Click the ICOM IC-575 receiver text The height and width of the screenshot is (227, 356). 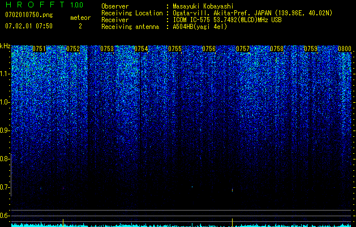227,20
